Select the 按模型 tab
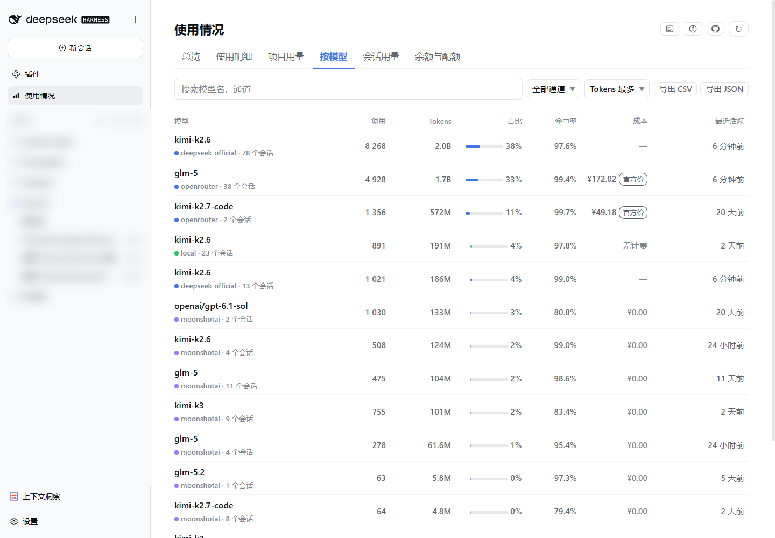 334,56
